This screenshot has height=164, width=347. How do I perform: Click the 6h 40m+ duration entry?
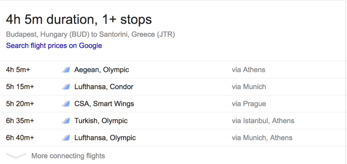pos(20,138)
